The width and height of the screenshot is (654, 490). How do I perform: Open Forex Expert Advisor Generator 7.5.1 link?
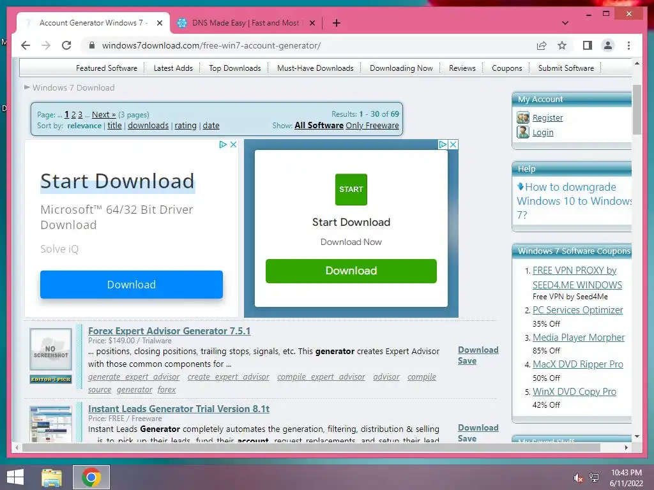(169, 331)
